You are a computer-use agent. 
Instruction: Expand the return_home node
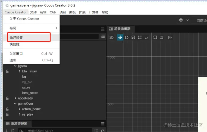(19, 109)
